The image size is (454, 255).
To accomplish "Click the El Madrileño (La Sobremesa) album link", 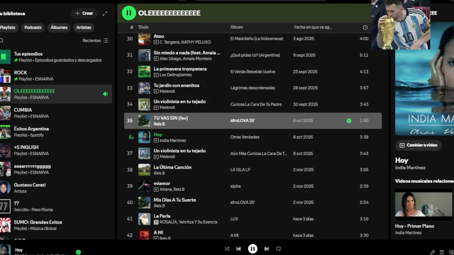I will [257, 39].
